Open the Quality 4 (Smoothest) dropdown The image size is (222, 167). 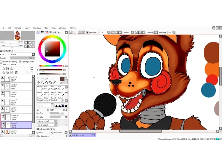tap(59, 133)
